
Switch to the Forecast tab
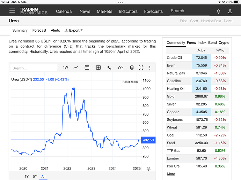point(39,30)
